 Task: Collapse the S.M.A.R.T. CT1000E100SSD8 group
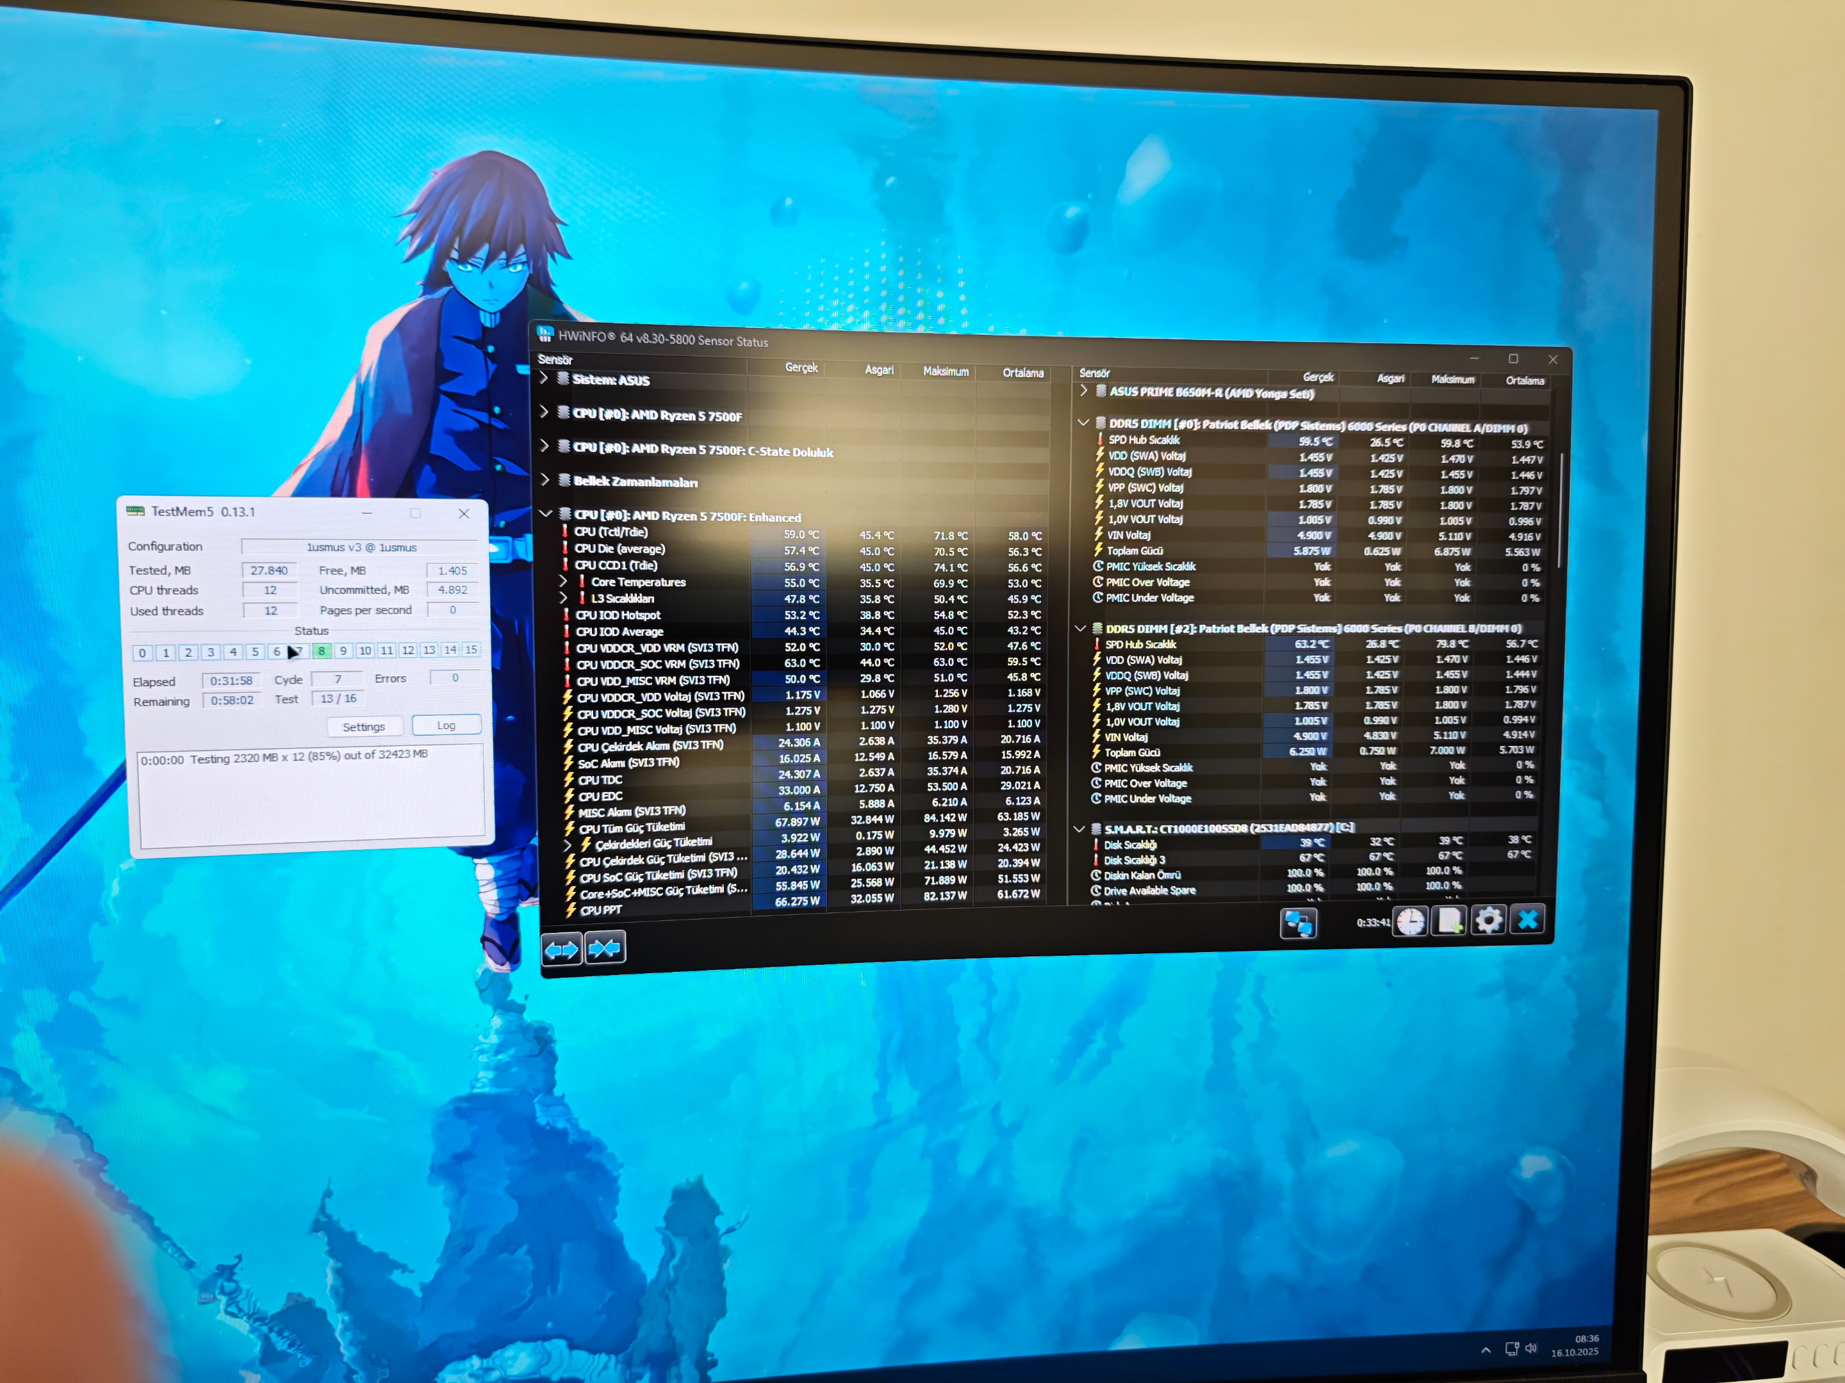(x=1078, y=829)
